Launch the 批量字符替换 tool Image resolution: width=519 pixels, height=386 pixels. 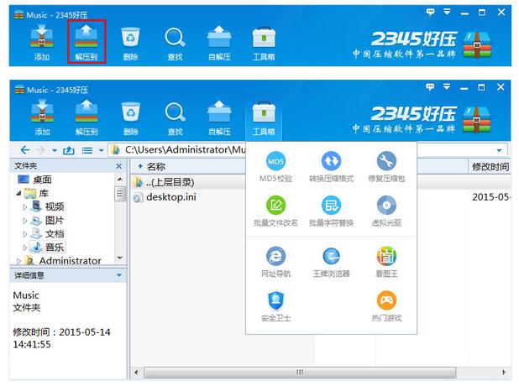point(331,211)
